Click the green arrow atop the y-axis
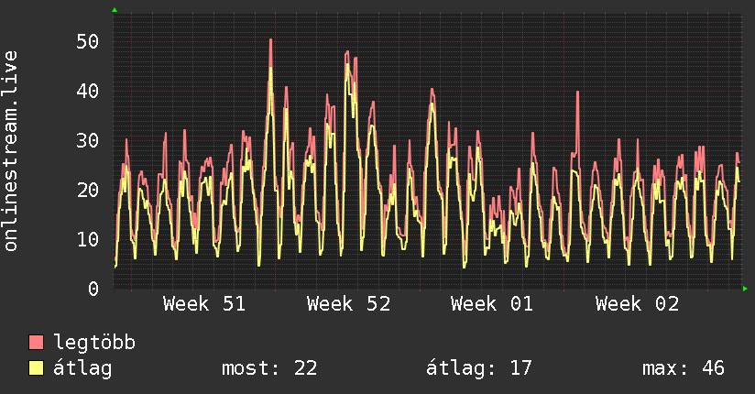 115,10
